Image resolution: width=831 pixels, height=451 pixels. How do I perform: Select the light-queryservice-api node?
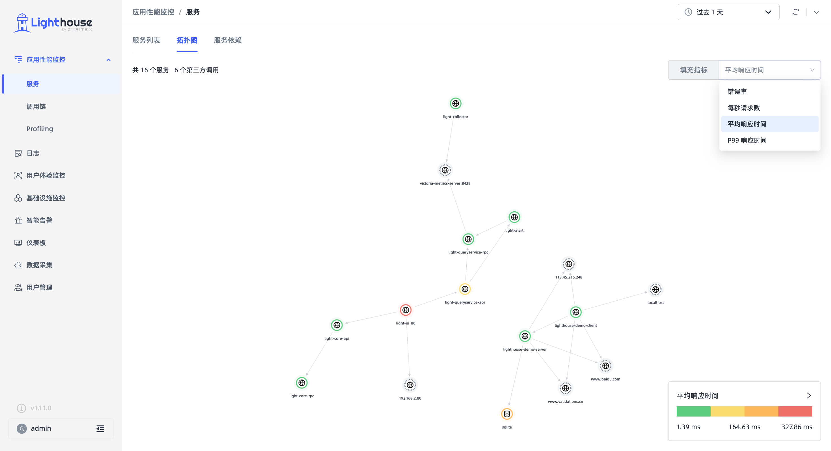pos(464,289)
